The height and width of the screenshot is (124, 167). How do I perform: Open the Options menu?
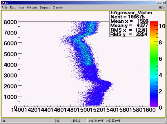(x=32, y=8)
